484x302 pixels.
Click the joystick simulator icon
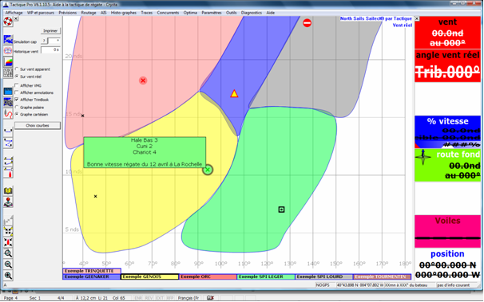[x=8, y=202]
